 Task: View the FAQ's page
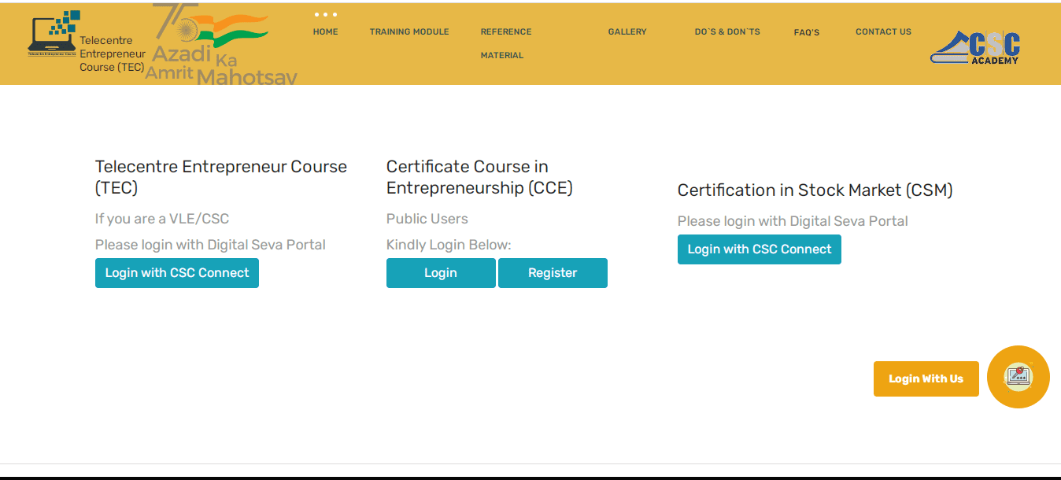807,32
